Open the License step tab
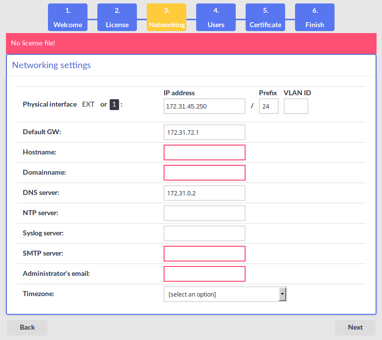Viewport: 382px width, 340px height. [117, 18]
